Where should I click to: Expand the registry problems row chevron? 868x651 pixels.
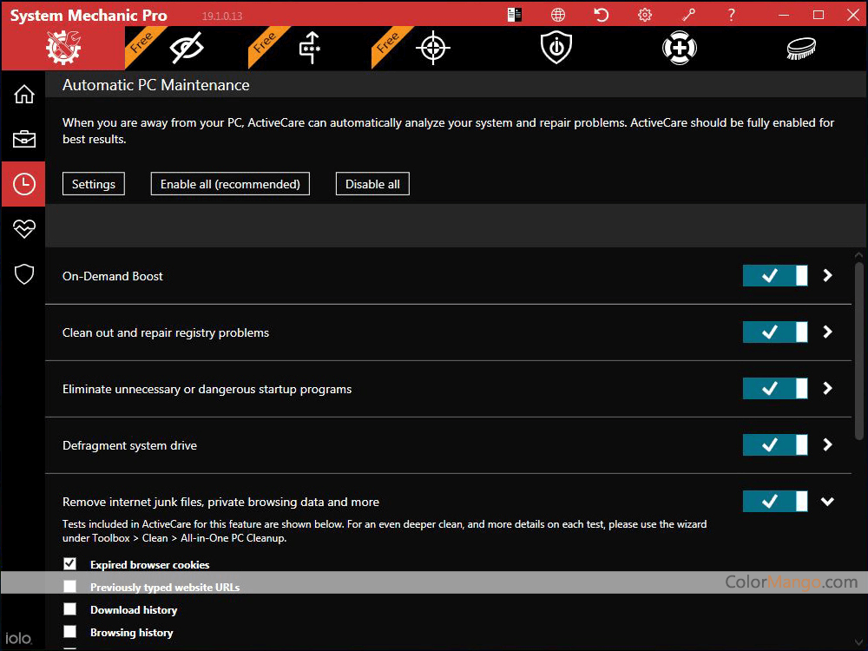pyautogui.click(x=827, y=332)
